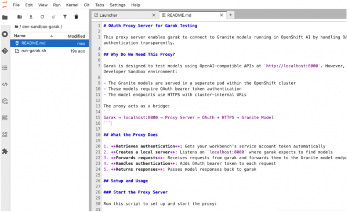
Task: Click the 'now' modified time for README.md
Action: (81, 44)
